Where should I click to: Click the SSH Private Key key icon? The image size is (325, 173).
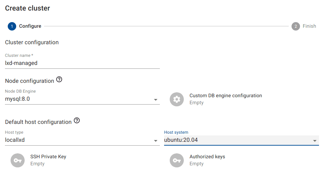point(18,160)
